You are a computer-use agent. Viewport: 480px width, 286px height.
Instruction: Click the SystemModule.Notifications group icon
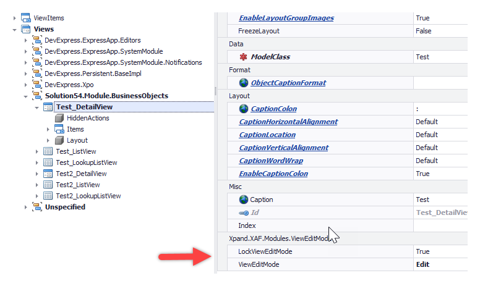click(x=37, y=62)
